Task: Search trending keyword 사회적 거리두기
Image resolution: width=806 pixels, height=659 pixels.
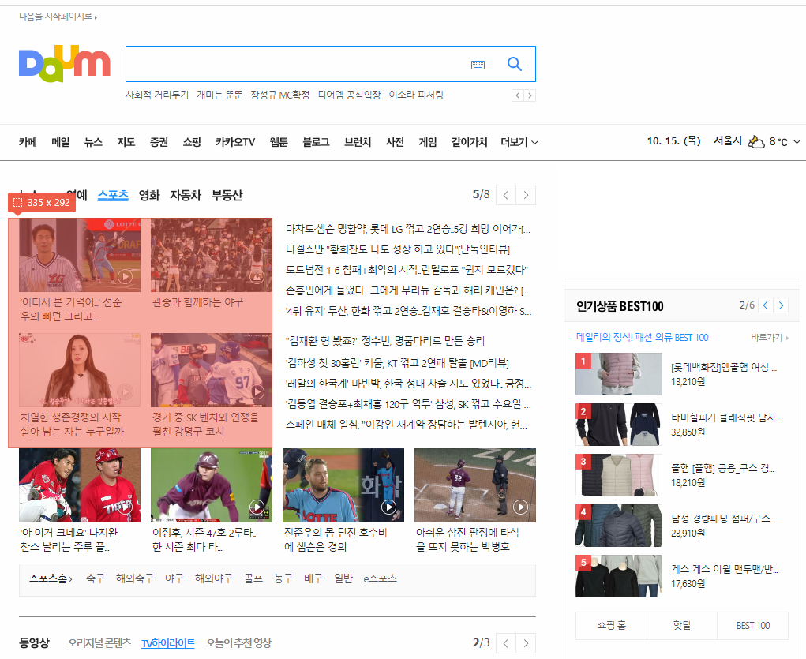Action: tap(157, 95)
